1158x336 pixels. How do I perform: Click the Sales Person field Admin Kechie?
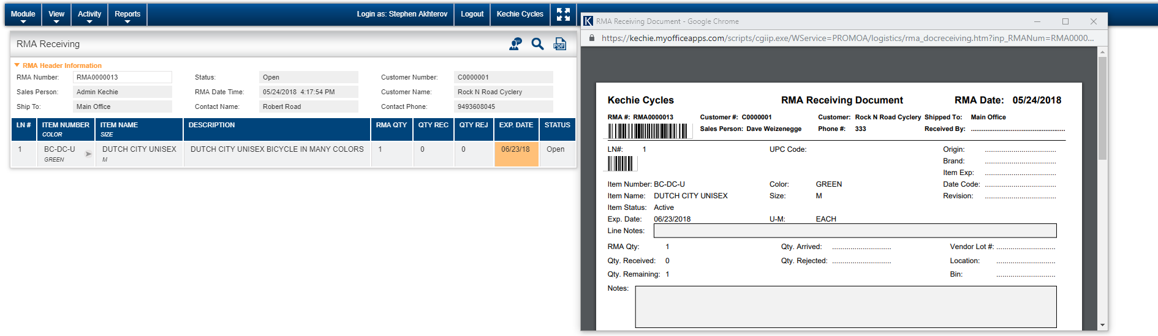pos(123,92)
